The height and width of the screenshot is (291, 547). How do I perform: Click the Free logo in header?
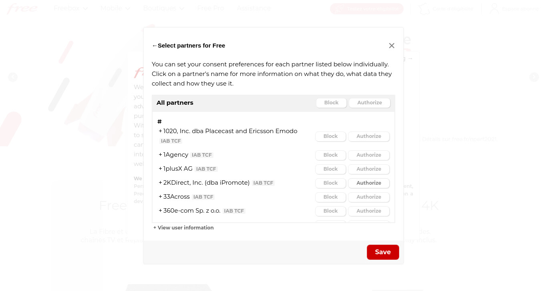[x=22, y=8]
